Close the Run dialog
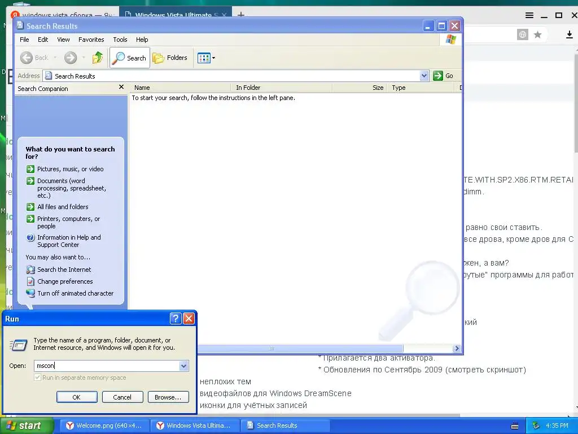This screenshot has height=434, width=578. click(x=189, y=319)
